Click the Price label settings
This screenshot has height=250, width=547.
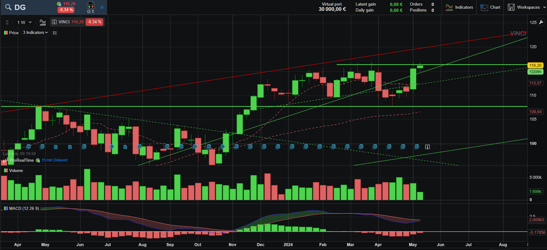click(x=12, y=33)
